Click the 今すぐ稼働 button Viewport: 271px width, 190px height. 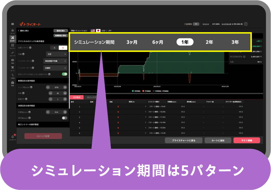coord(247,140)
